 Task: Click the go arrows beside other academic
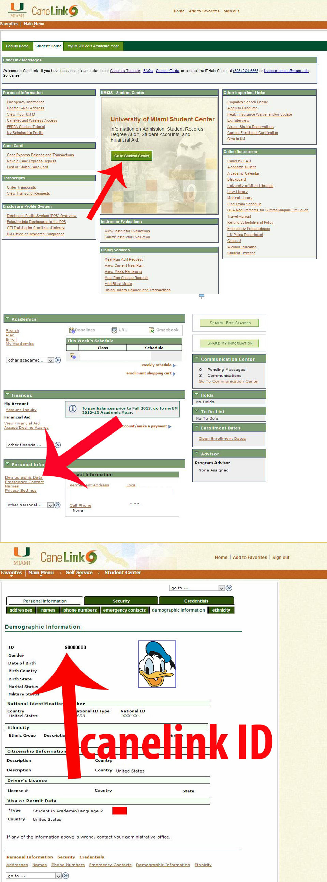point(58,360)
